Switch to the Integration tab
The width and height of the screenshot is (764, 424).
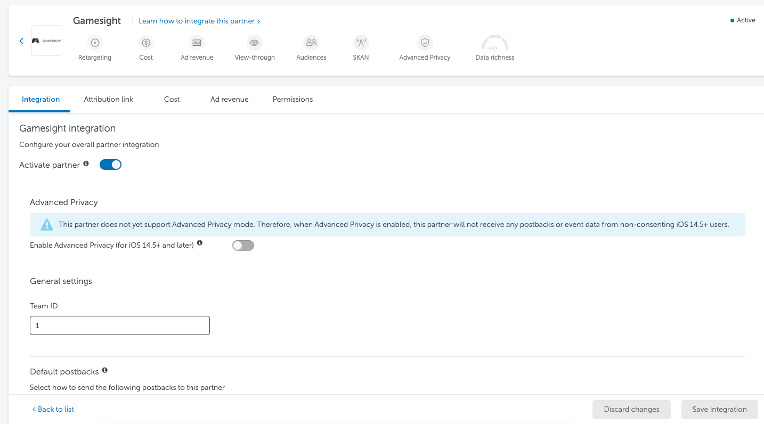40,99
